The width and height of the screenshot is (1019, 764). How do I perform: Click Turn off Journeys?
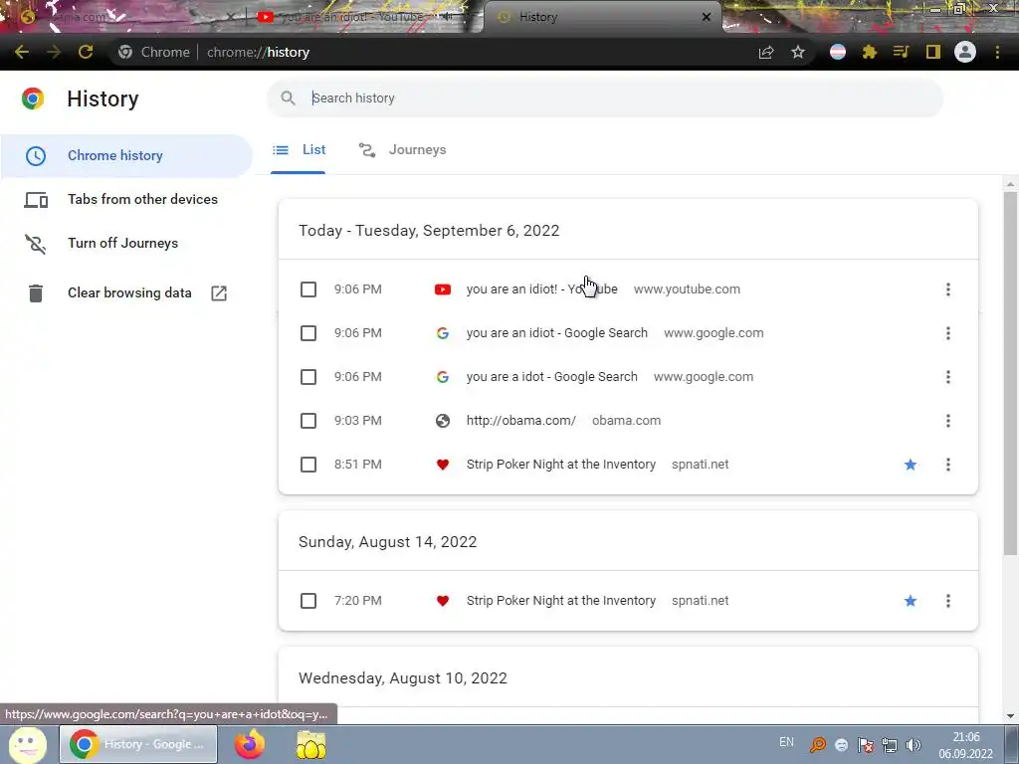126,243
